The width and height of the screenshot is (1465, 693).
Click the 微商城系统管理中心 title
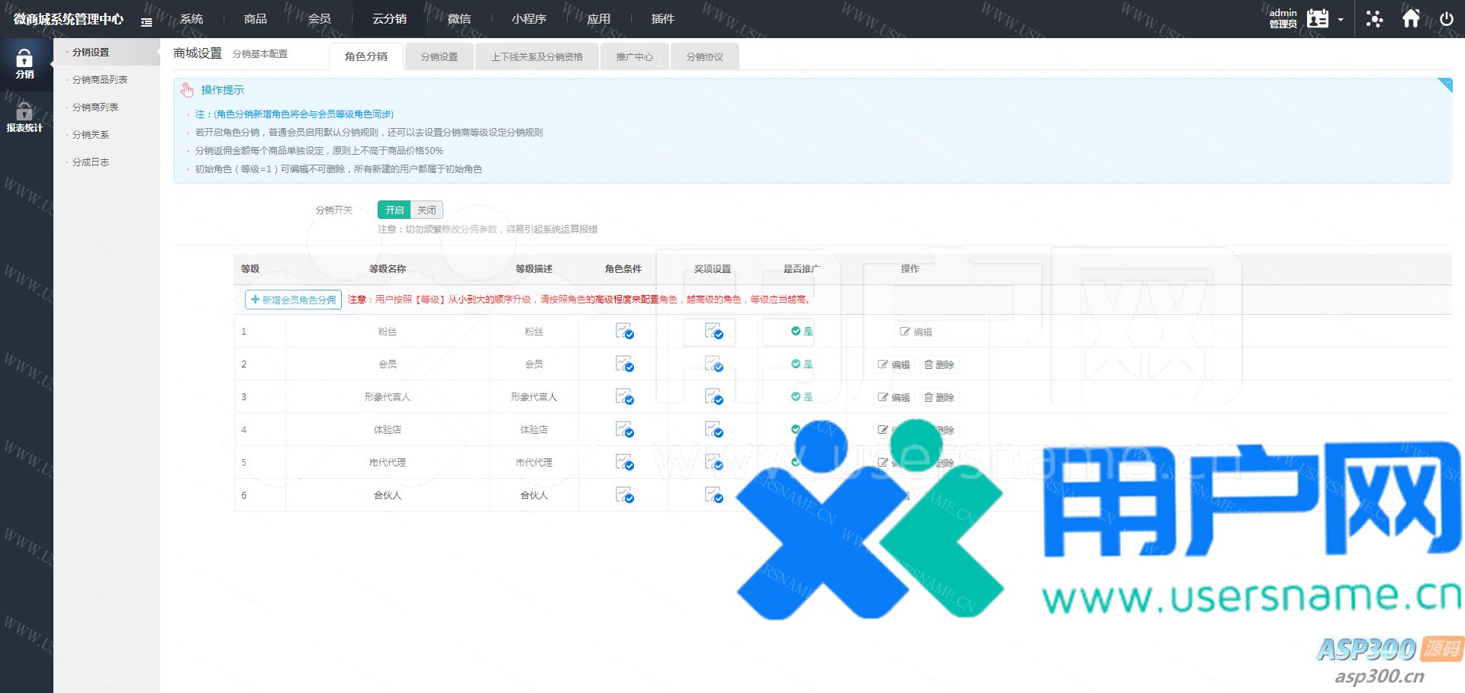(x=69, y=19)
